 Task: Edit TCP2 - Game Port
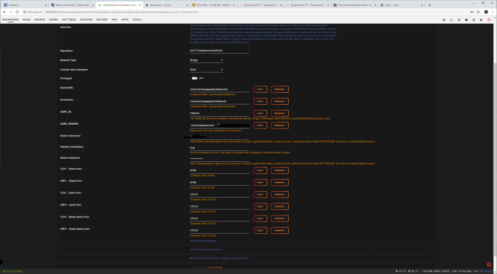click(x=260, y=195)
